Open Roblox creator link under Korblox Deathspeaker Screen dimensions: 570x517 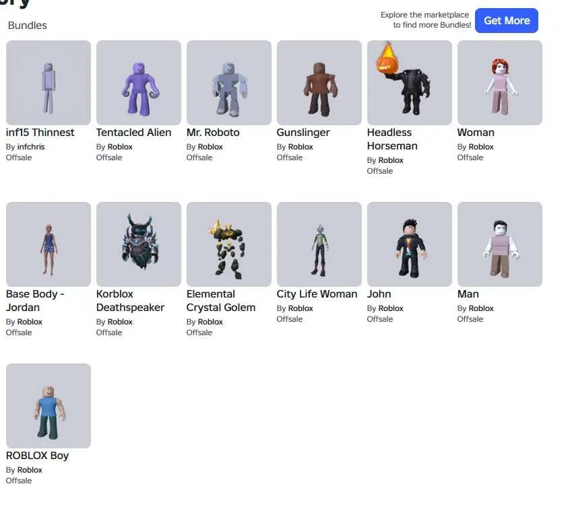tap(120, 322)
